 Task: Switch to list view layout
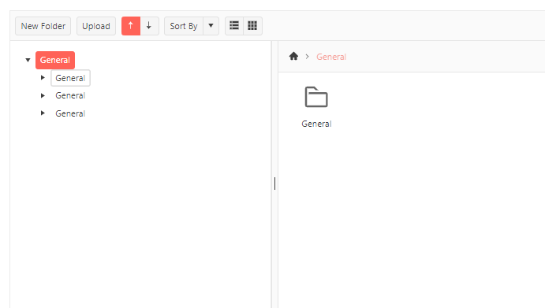234,26
